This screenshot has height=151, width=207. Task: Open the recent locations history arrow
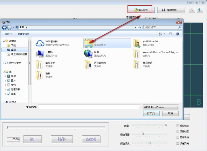click(x=13, y=27)
